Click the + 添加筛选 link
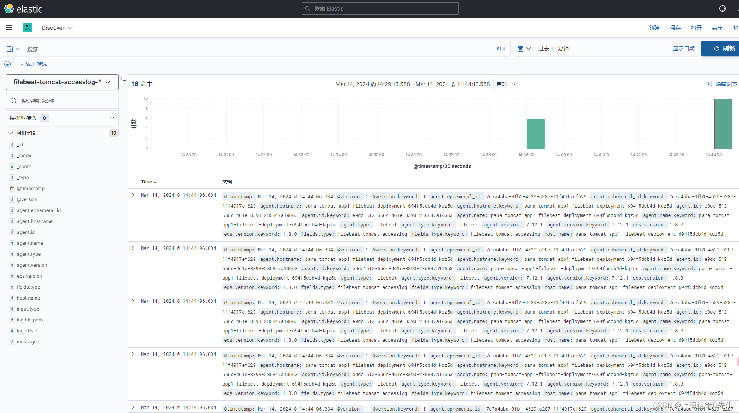 pyautogui.click(x=34, y=64)
